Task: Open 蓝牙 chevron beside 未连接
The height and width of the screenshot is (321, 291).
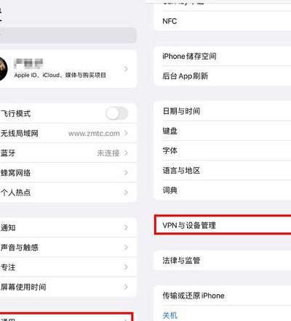Action: pyautogui.click(x=126, y=153)
